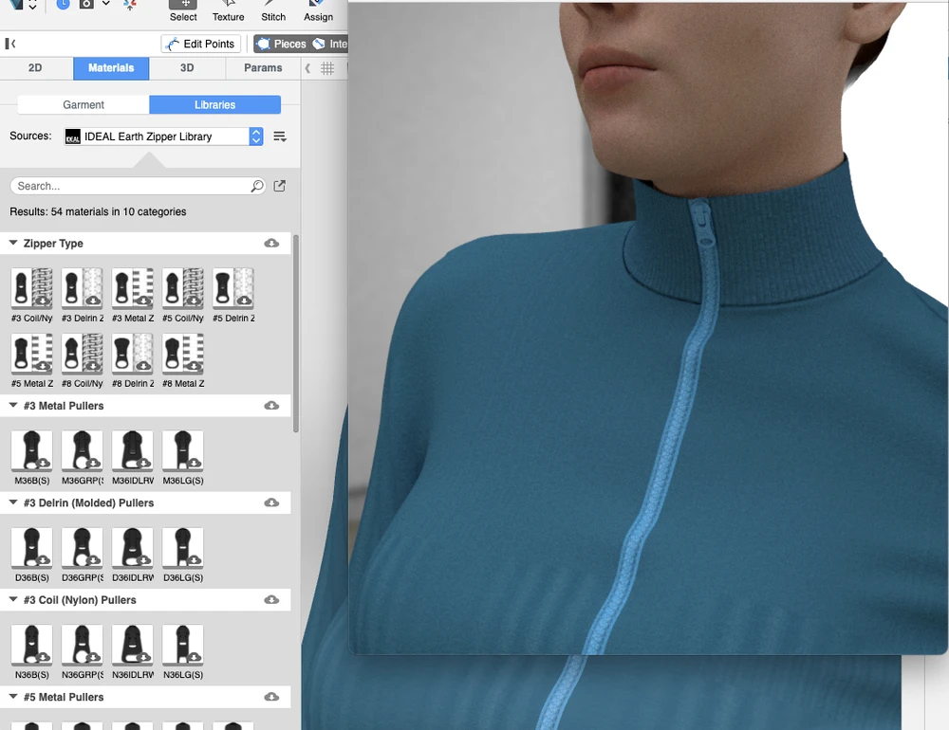Open the library list options menu
The image size is (949, 730).
tap(280, 137)
